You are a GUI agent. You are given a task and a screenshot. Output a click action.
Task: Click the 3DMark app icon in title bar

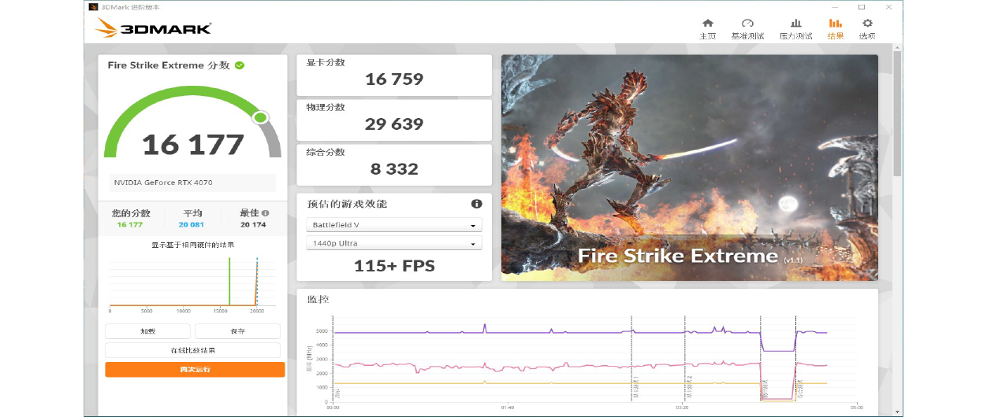(94, 7)
